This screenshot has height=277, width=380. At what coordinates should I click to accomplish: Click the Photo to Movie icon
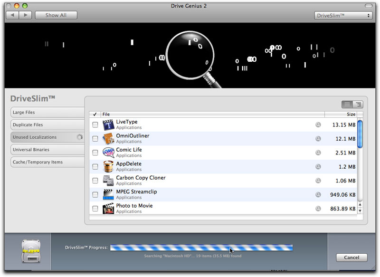108,209
